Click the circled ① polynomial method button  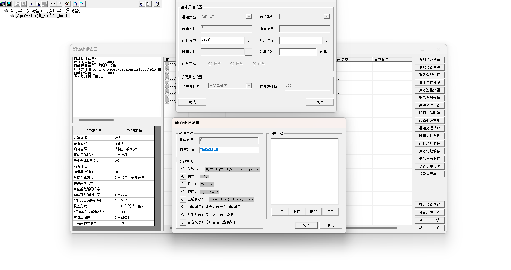point(183,169)
